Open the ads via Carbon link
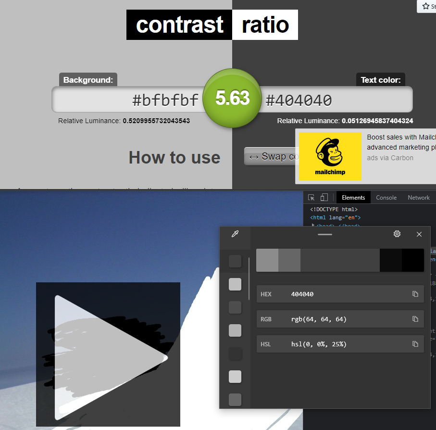 click(389, 158)
